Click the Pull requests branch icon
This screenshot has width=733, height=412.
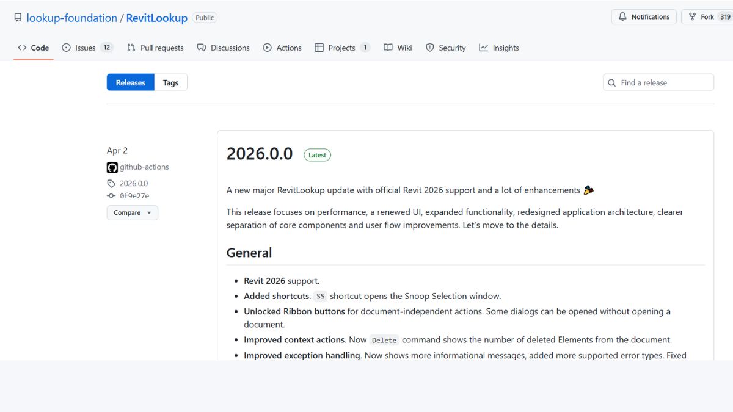[131, 48]
